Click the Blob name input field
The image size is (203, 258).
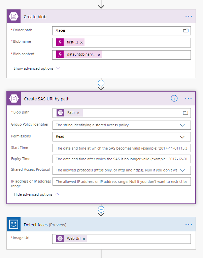tap(122, 43)
